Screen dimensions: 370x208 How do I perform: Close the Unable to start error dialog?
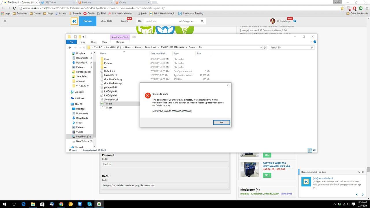[x=228, y=85]
